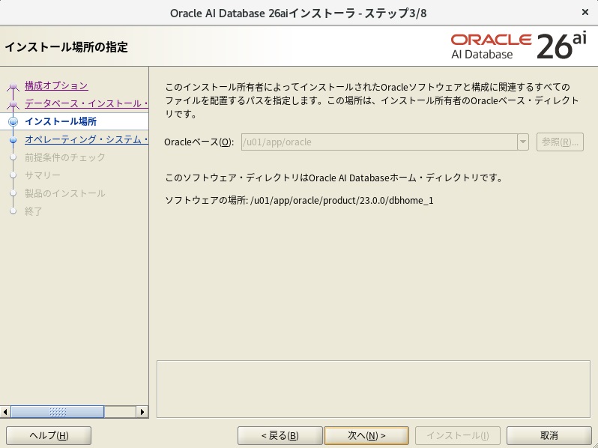Click the Oracleベース path input field
Screen dimensions: 598x448
tap(379, 142)
